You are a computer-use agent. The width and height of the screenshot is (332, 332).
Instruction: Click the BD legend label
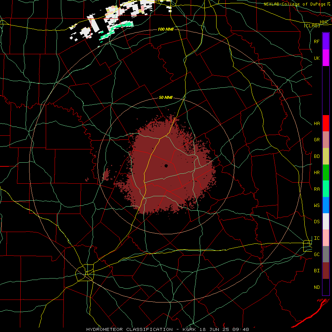317,156
